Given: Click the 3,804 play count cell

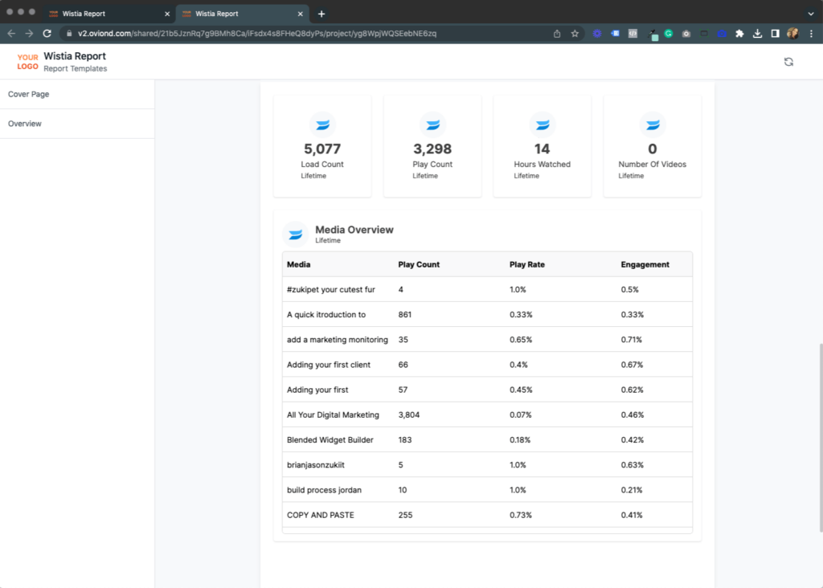Looking at the screenshot, I should click(x=409, y=415).
